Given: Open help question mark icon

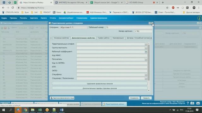Looking at the screenshot, I should (x=188, y=103).
